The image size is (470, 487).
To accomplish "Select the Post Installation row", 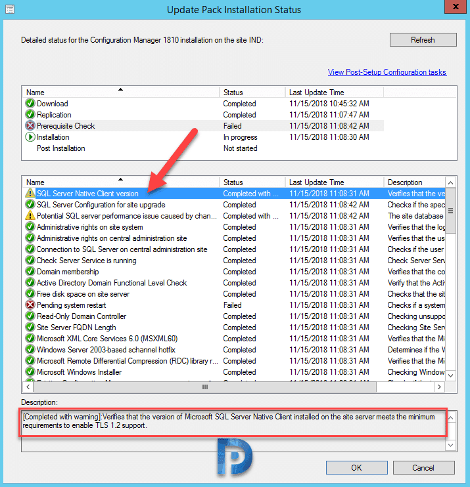I will (x=203, y=148).
